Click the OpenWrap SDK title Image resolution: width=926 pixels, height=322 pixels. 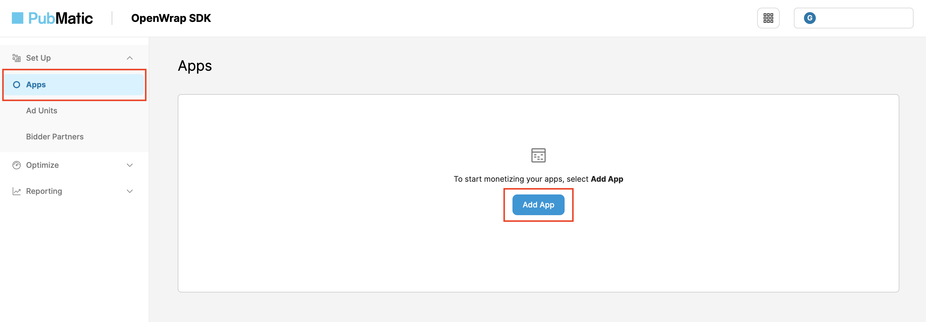pos(172,17)
